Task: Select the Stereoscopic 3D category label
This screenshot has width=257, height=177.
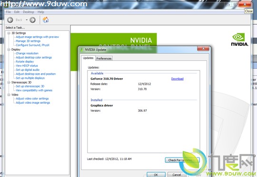Action: [21, 82]
